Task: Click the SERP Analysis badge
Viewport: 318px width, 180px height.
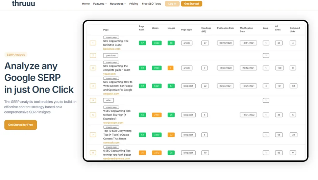Action: coord(16,55)
